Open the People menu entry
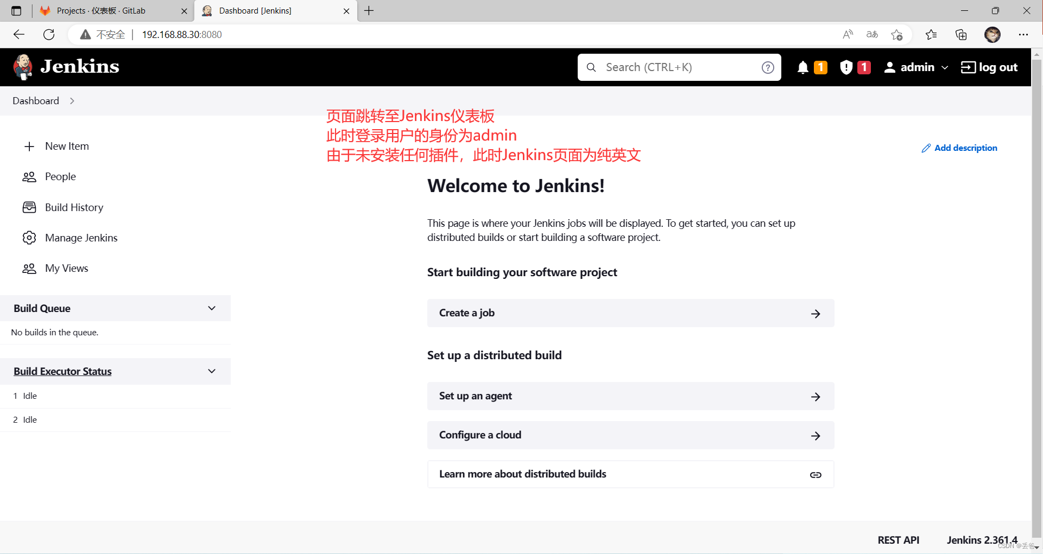The image size is (1043, 554). tap(60, 177)
